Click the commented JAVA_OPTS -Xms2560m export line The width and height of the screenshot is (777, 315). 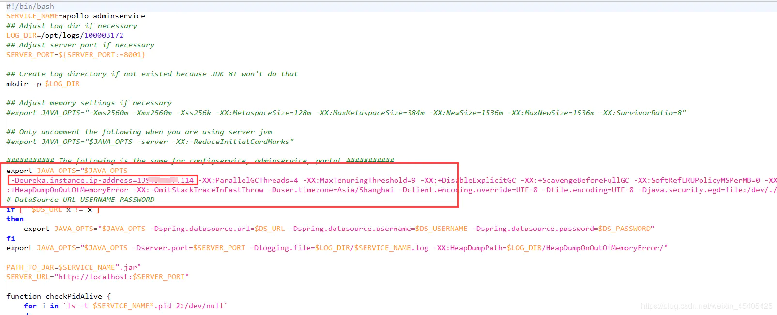pyautogui.click(x=346, y=113)
